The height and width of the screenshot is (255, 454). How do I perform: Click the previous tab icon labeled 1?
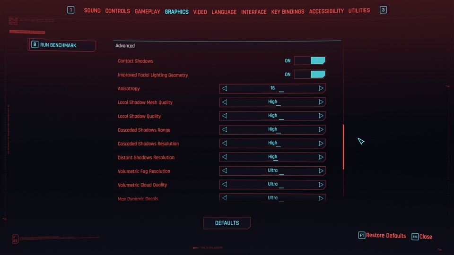click(70, 10)
